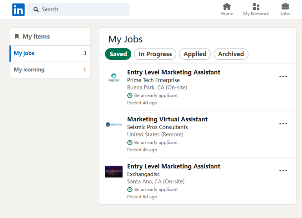Switch to the Applied tab
Viewport: 302px width, 218px height.
tap(195, 54)
